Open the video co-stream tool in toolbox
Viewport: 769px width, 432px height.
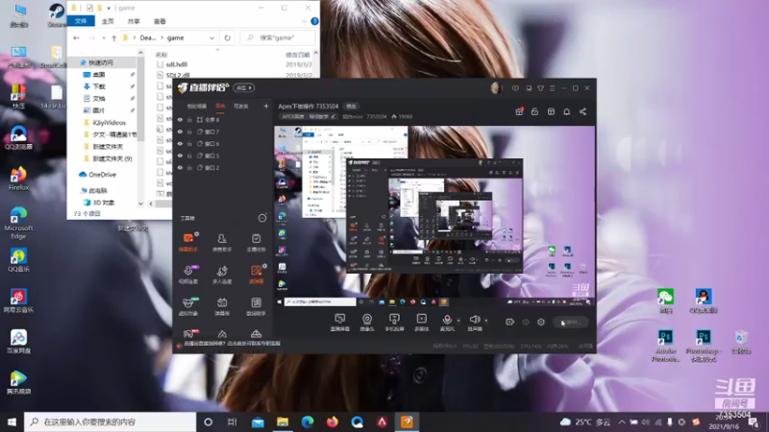click(188, 275)
